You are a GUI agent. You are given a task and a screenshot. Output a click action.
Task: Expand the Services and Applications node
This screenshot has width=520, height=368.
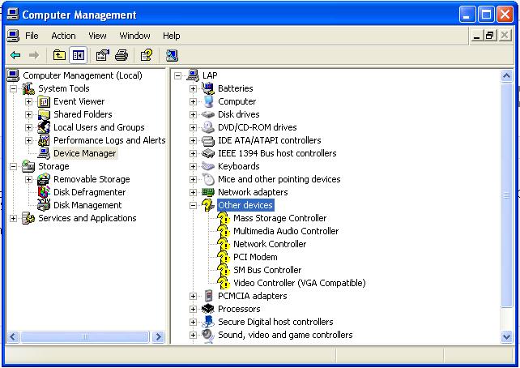13,218
